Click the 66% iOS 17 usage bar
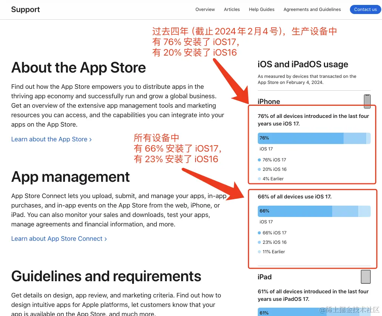382x316 pixels. (x=314, y=211)
